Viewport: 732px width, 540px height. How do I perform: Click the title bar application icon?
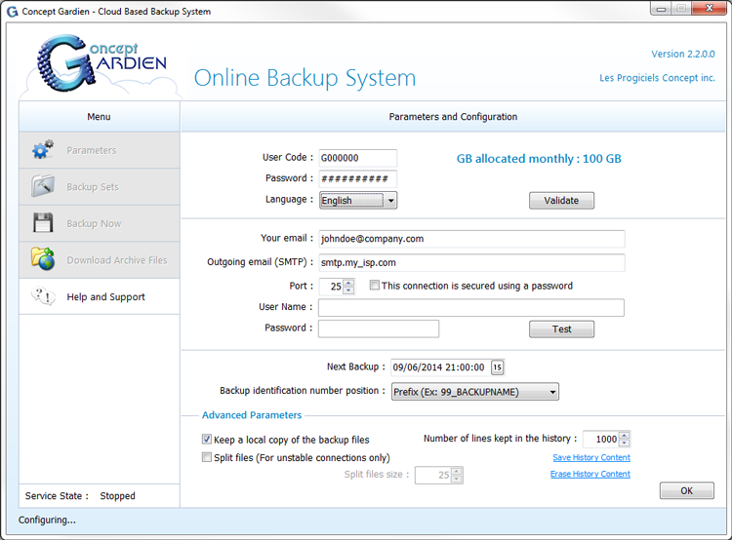coord(13,12)
